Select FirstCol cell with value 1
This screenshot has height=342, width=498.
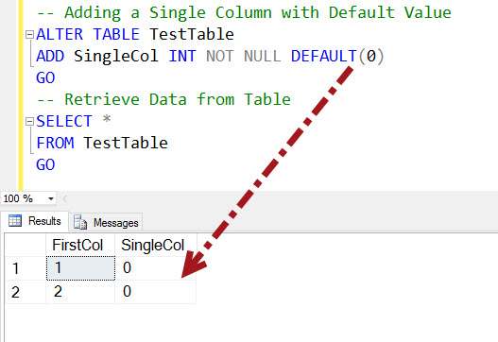[80, 268]
